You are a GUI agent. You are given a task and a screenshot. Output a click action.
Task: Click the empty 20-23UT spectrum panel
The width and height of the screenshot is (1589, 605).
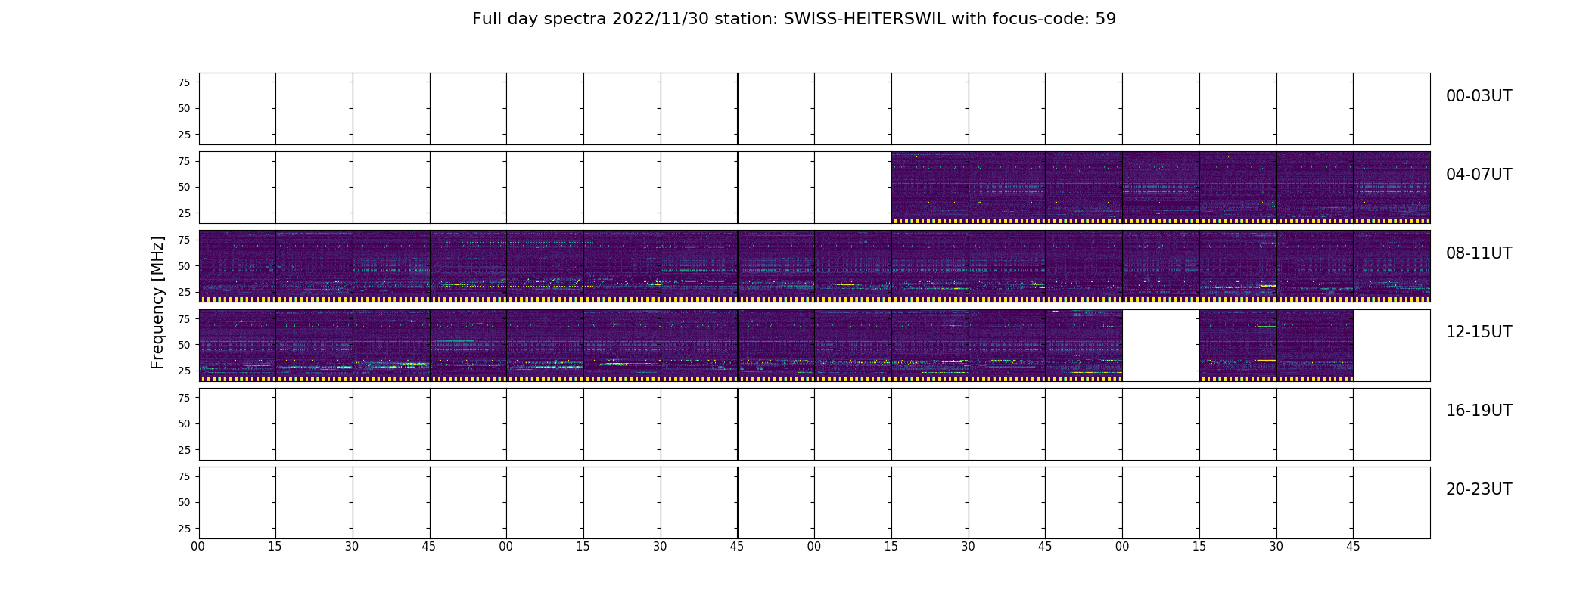coord(814,502)
